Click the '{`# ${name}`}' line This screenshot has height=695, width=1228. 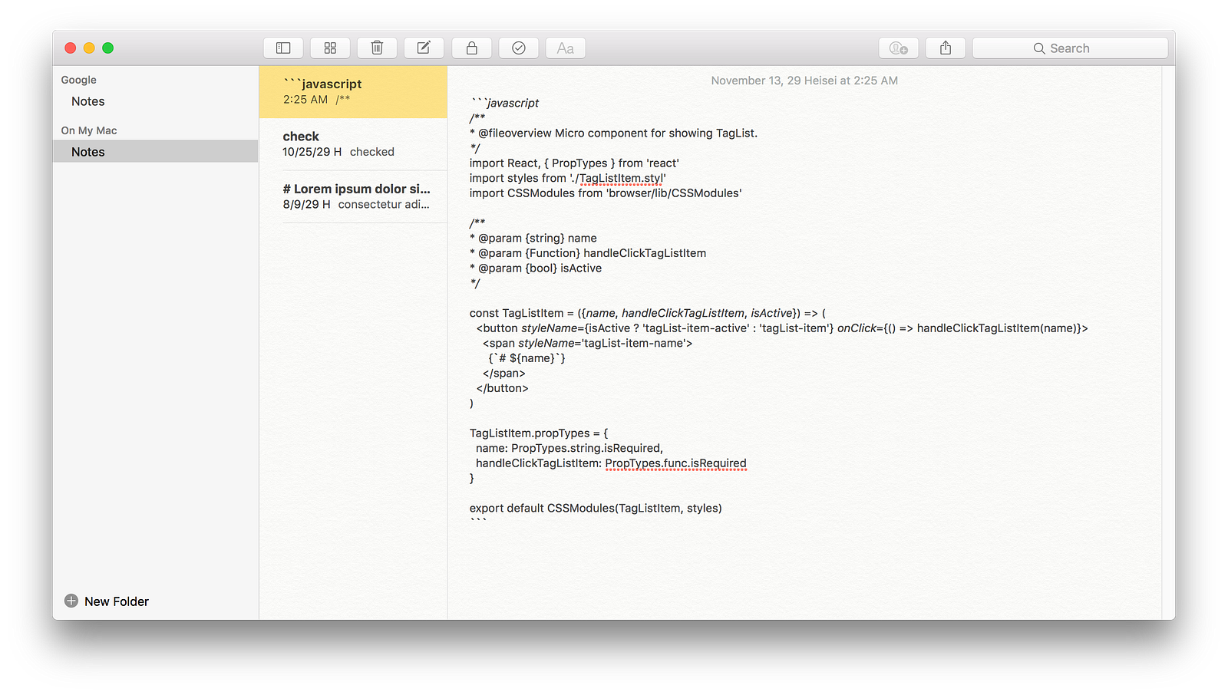click(x=527, y=358)
